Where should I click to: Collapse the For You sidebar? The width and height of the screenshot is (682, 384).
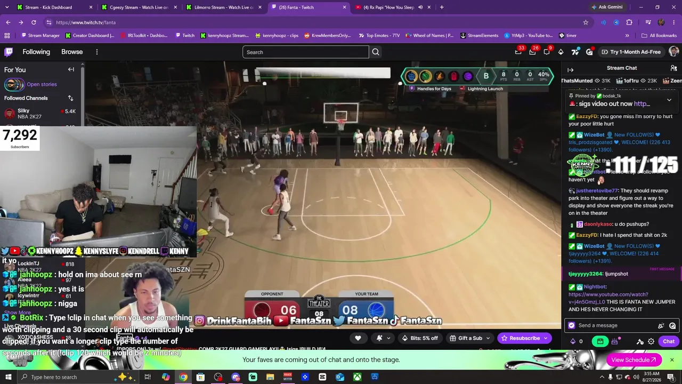click(71, 69)
